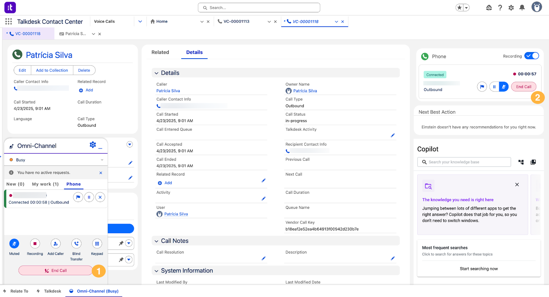Open the VC-00001113 tab dropdown chevron
The image size is (549, 297).
(x=269, y=22)
